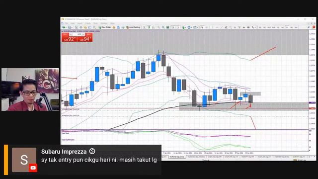Expand the Profiles dropdown arrow
The width and height of the screenshot is (318, 179).
[x=72, y=27]
